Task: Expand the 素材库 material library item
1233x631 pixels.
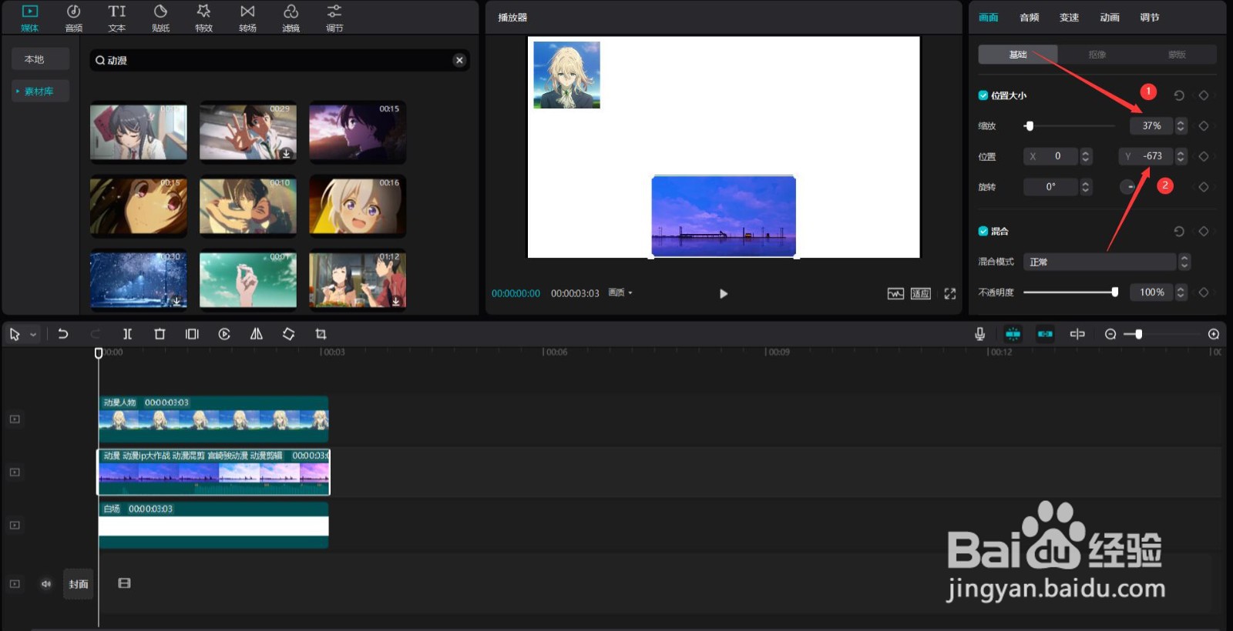Action: (40, 91)
